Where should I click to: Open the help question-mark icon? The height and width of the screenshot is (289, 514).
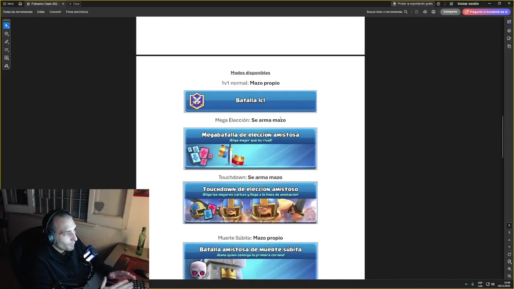click(x=439, y=4)
